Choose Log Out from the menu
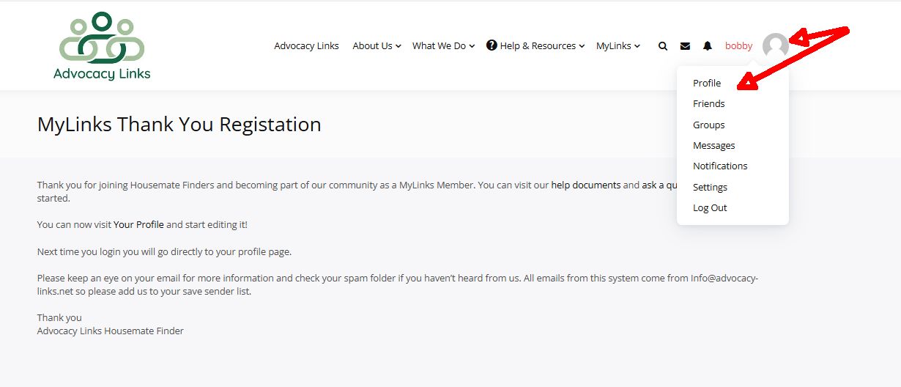This screenshot has height=387, width=901. [710, 208]
